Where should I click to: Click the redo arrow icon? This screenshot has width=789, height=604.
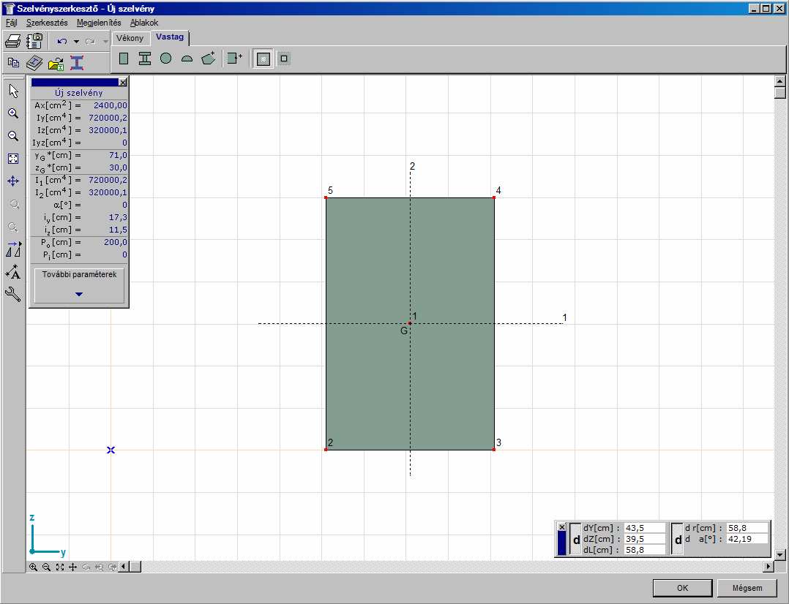coord(91,41)
